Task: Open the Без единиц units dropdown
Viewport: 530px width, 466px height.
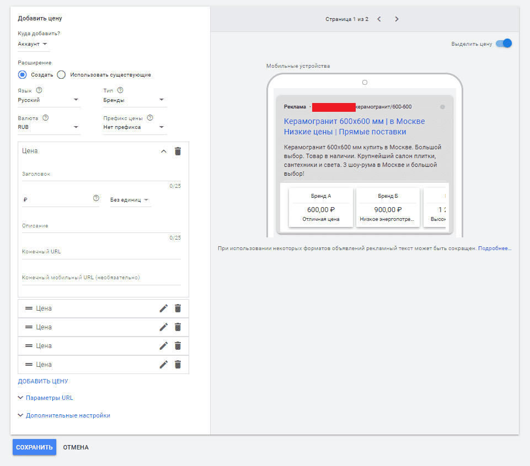Action: 131,200
